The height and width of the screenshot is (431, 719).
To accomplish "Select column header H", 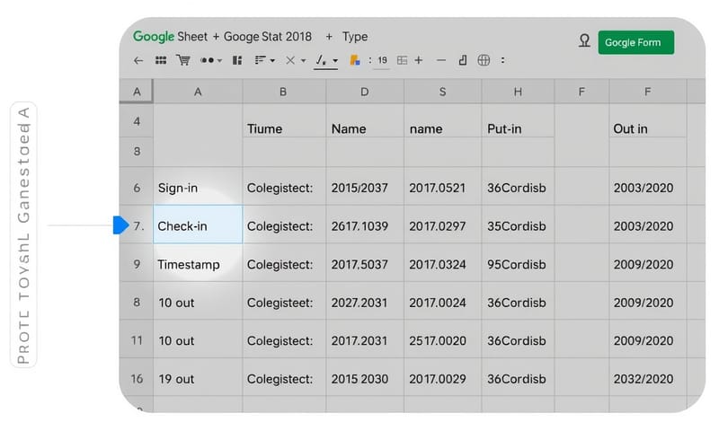I will click(x=518, y=92).
